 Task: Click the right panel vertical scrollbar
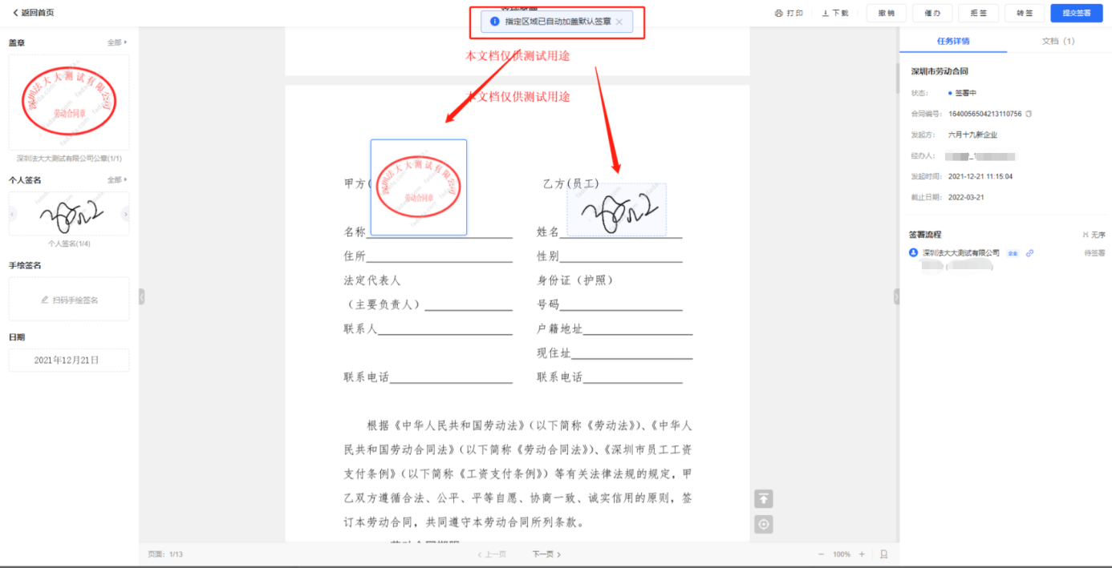pos(897,80)
